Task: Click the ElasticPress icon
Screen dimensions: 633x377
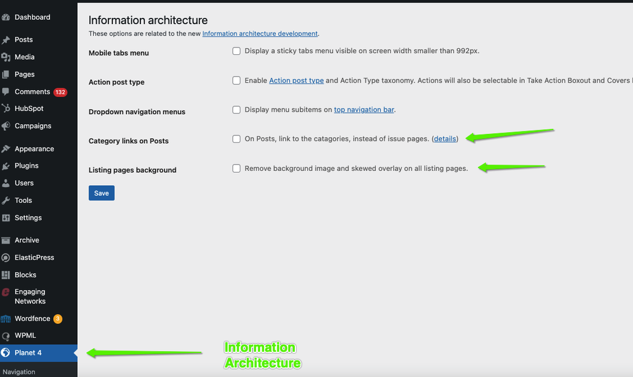Action: 6,258
